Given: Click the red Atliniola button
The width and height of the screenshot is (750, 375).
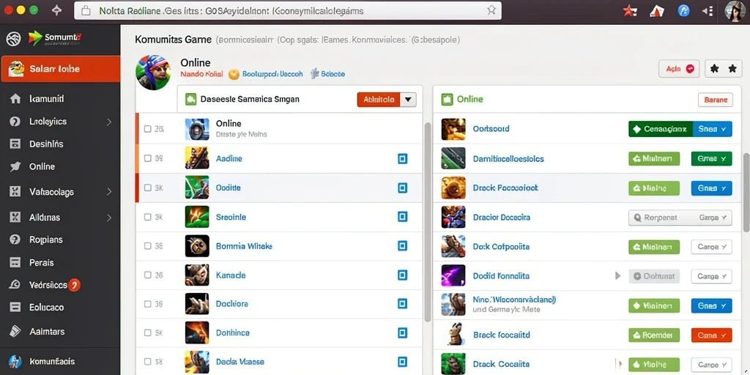Looking at the screenshot, I should [379, 100].
